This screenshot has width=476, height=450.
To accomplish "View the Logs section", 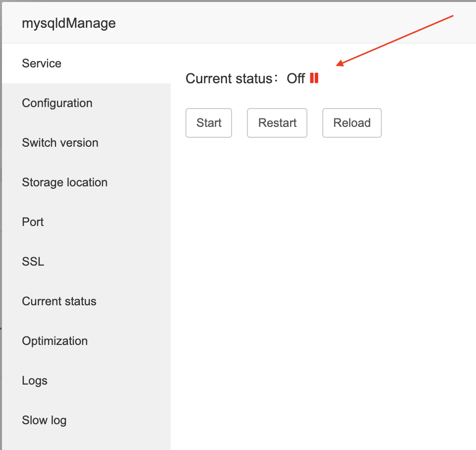I will (35, 381).
